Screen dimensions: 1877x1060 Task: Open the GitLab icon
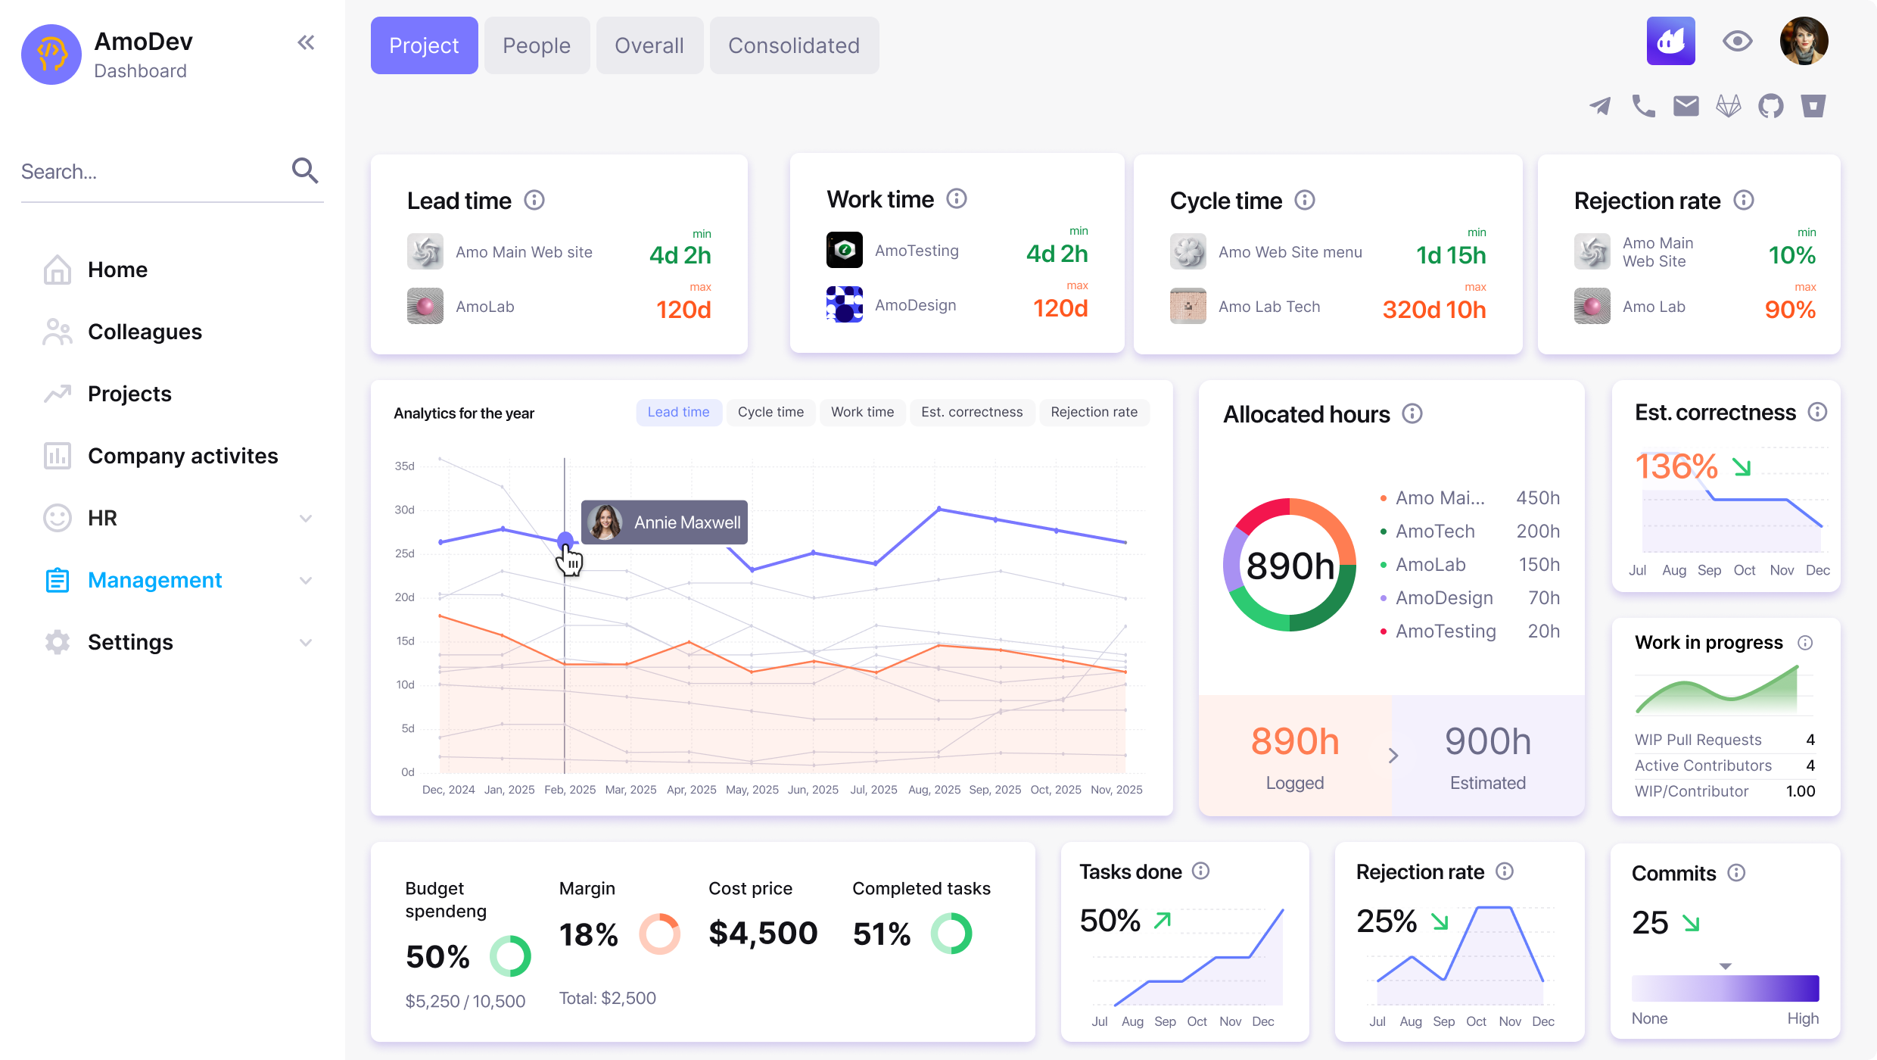pos(1729,106)
